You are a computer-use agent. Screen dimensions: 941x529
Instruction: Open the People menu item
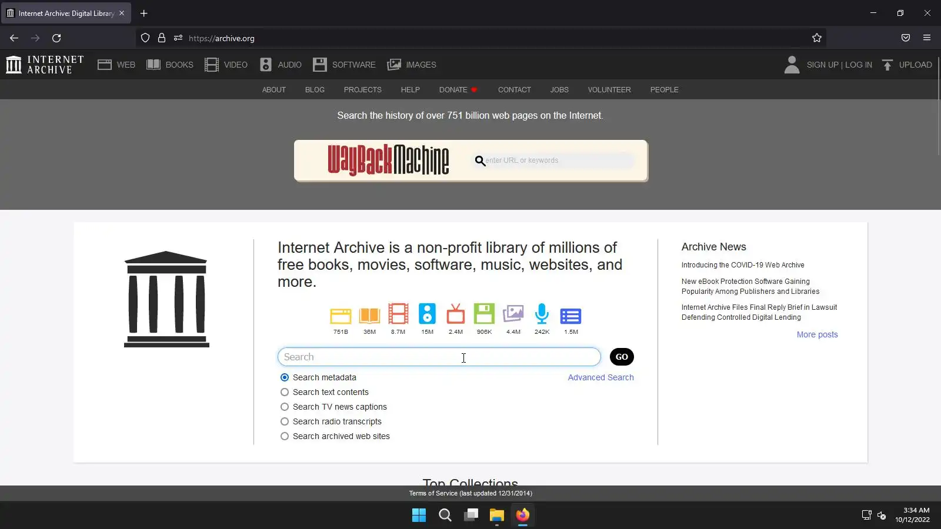coord(665,90)
